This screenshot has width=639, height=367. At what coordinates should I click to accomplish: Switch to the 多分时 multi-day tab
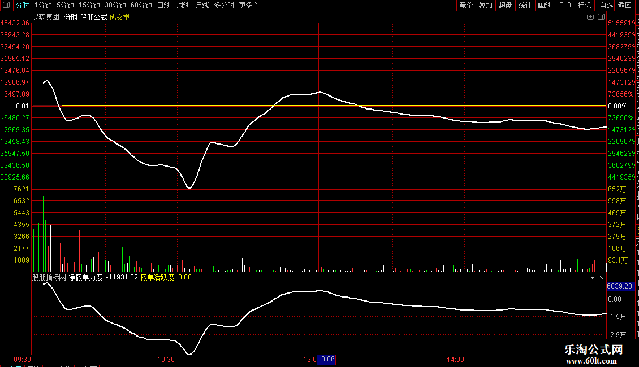pyautogui.click(x=224, y=5)
